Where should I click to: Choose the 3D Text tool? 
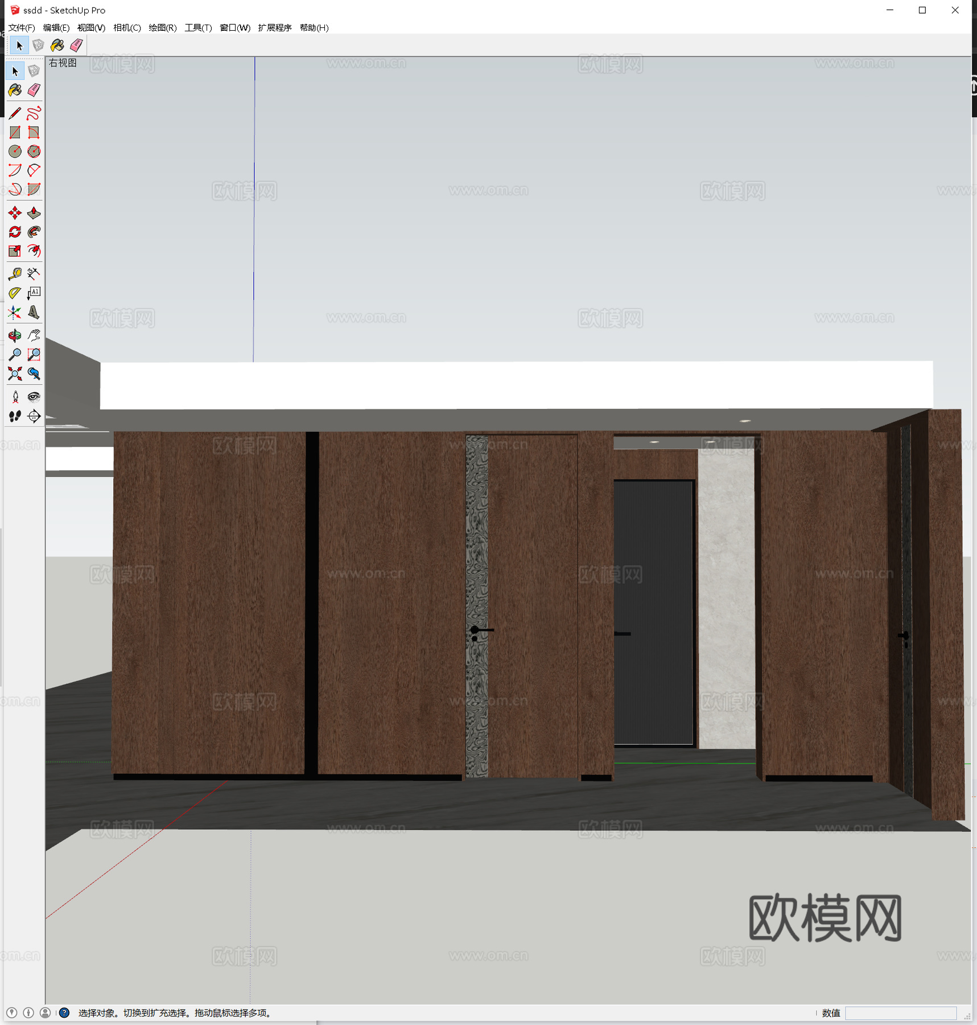coord(34,312)
